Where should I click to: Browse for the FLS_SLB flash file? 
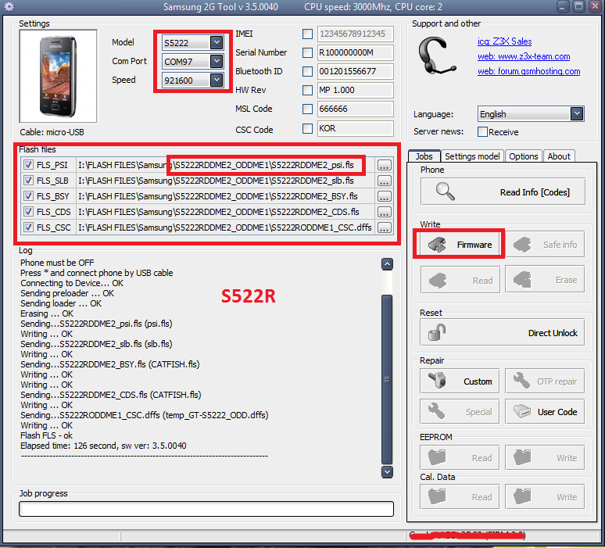(384, 181)
